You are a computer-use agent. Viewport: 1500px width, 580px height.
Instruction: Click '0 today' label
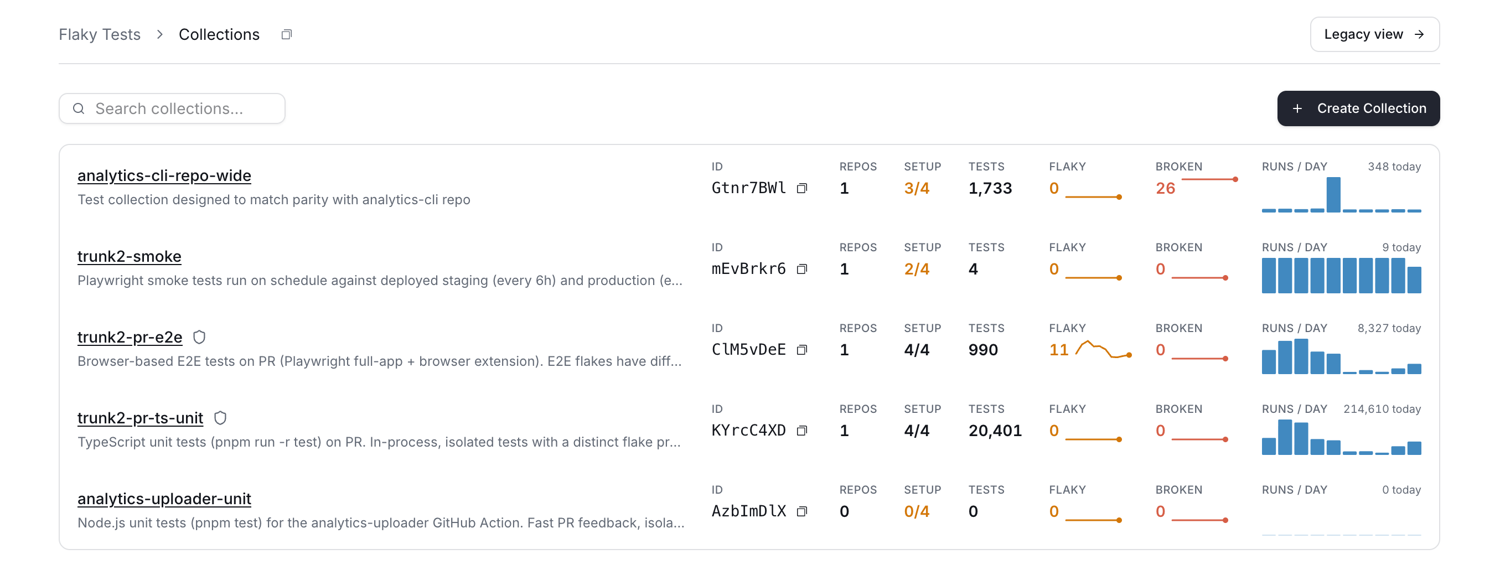[x=1401, y=490]
